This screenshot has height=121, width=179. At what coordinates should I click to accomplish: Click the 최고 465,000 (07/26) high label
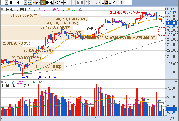(x=125, y=12)
